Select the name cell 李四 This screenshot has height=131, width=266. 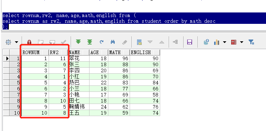[x=78, y=70]
